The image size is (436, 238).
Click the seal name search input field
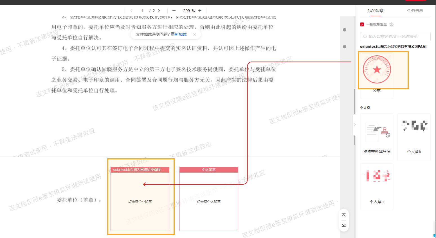[x=395, y=37]
